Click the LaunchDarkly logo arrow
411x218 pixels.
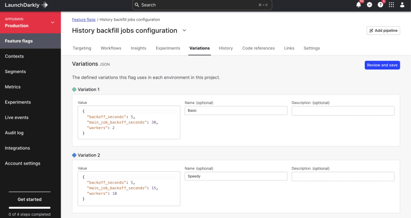pos(45,5)
